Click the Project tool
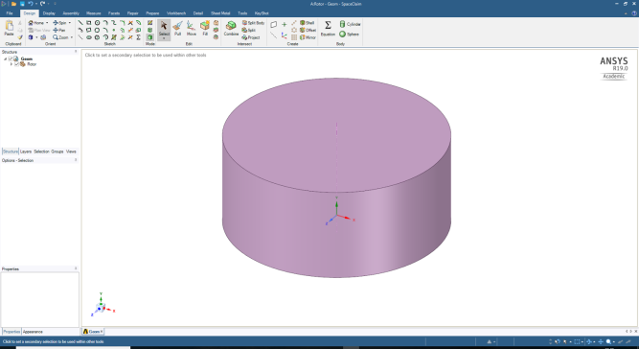The image size is (639, 349). [x=251, y=37]
